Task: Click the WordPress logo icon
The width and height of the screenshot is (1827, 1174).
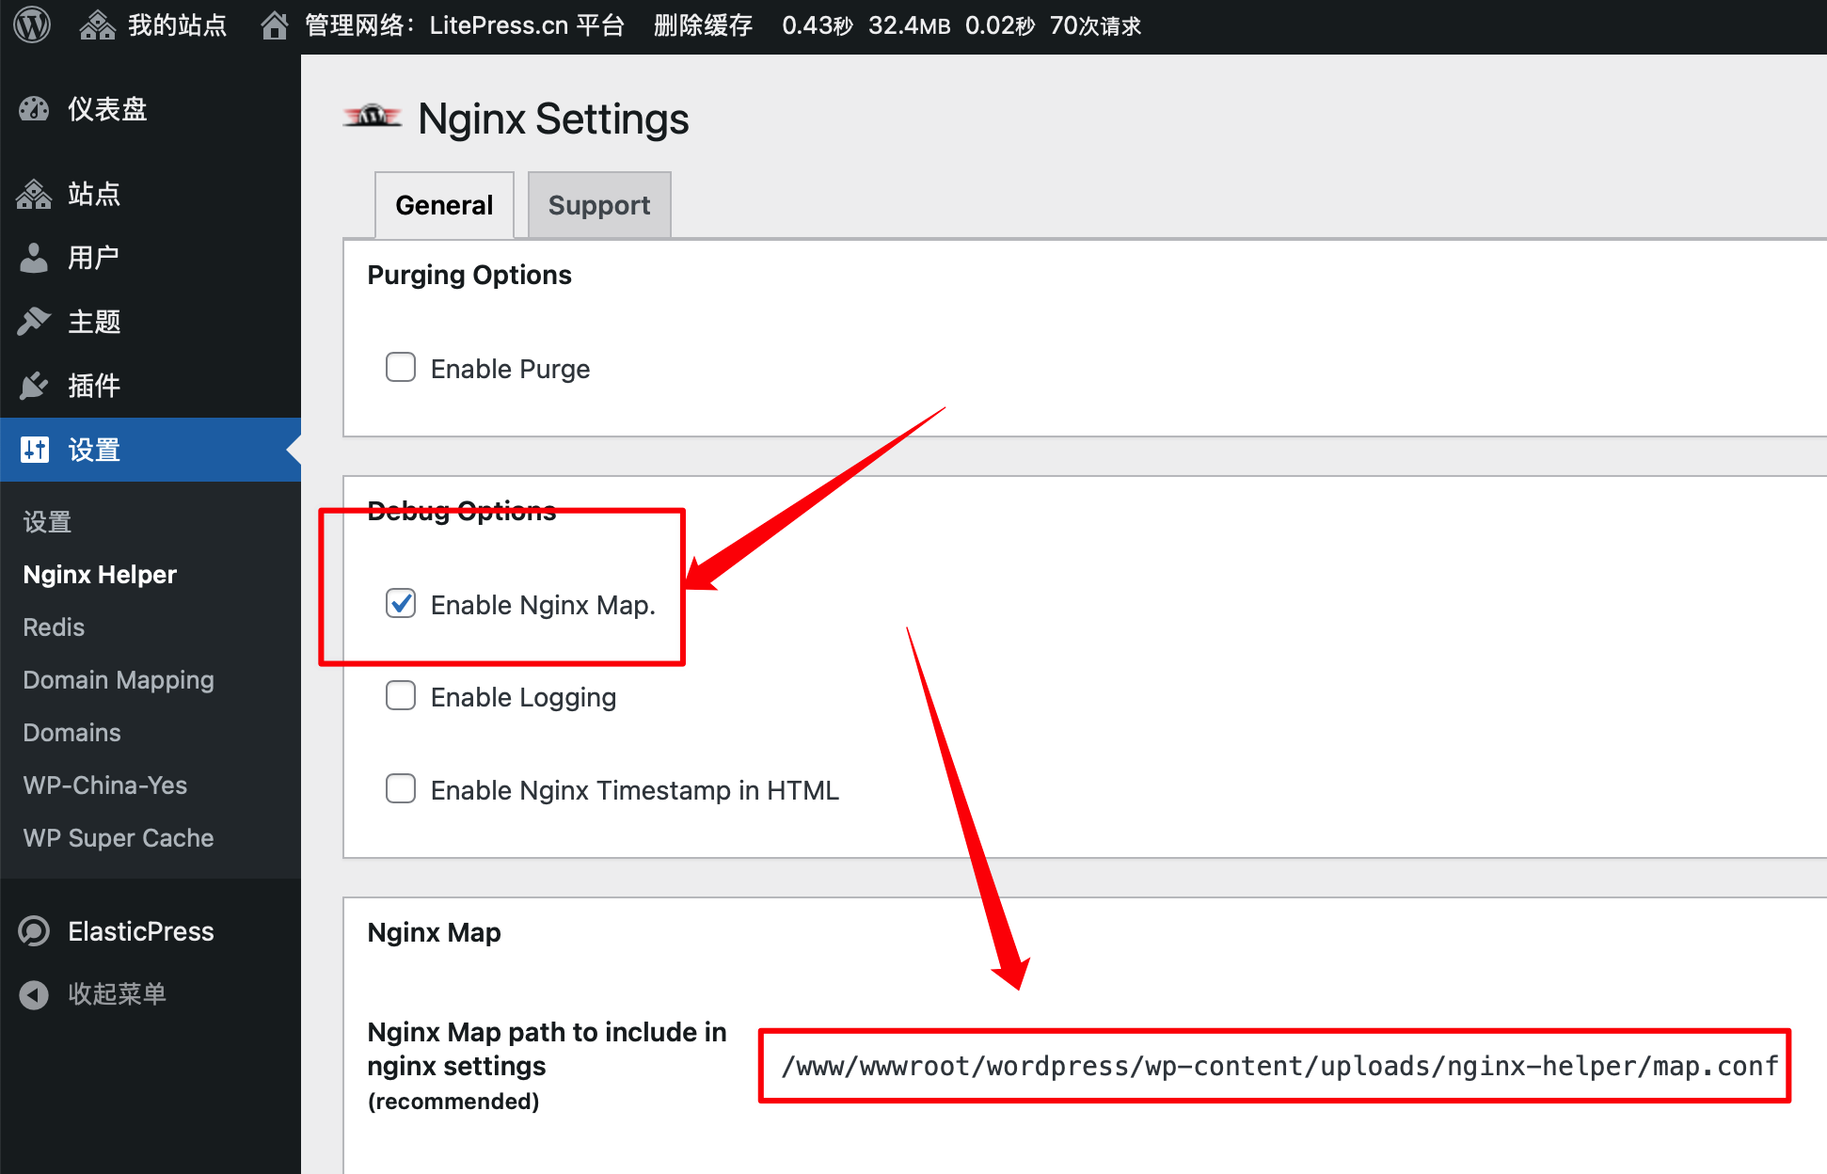Action: 32,24
